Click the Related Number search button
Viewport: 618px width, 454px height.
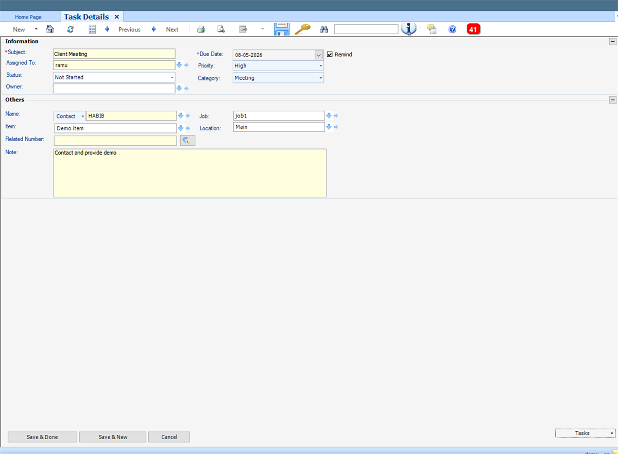click(x=187, y=140)
